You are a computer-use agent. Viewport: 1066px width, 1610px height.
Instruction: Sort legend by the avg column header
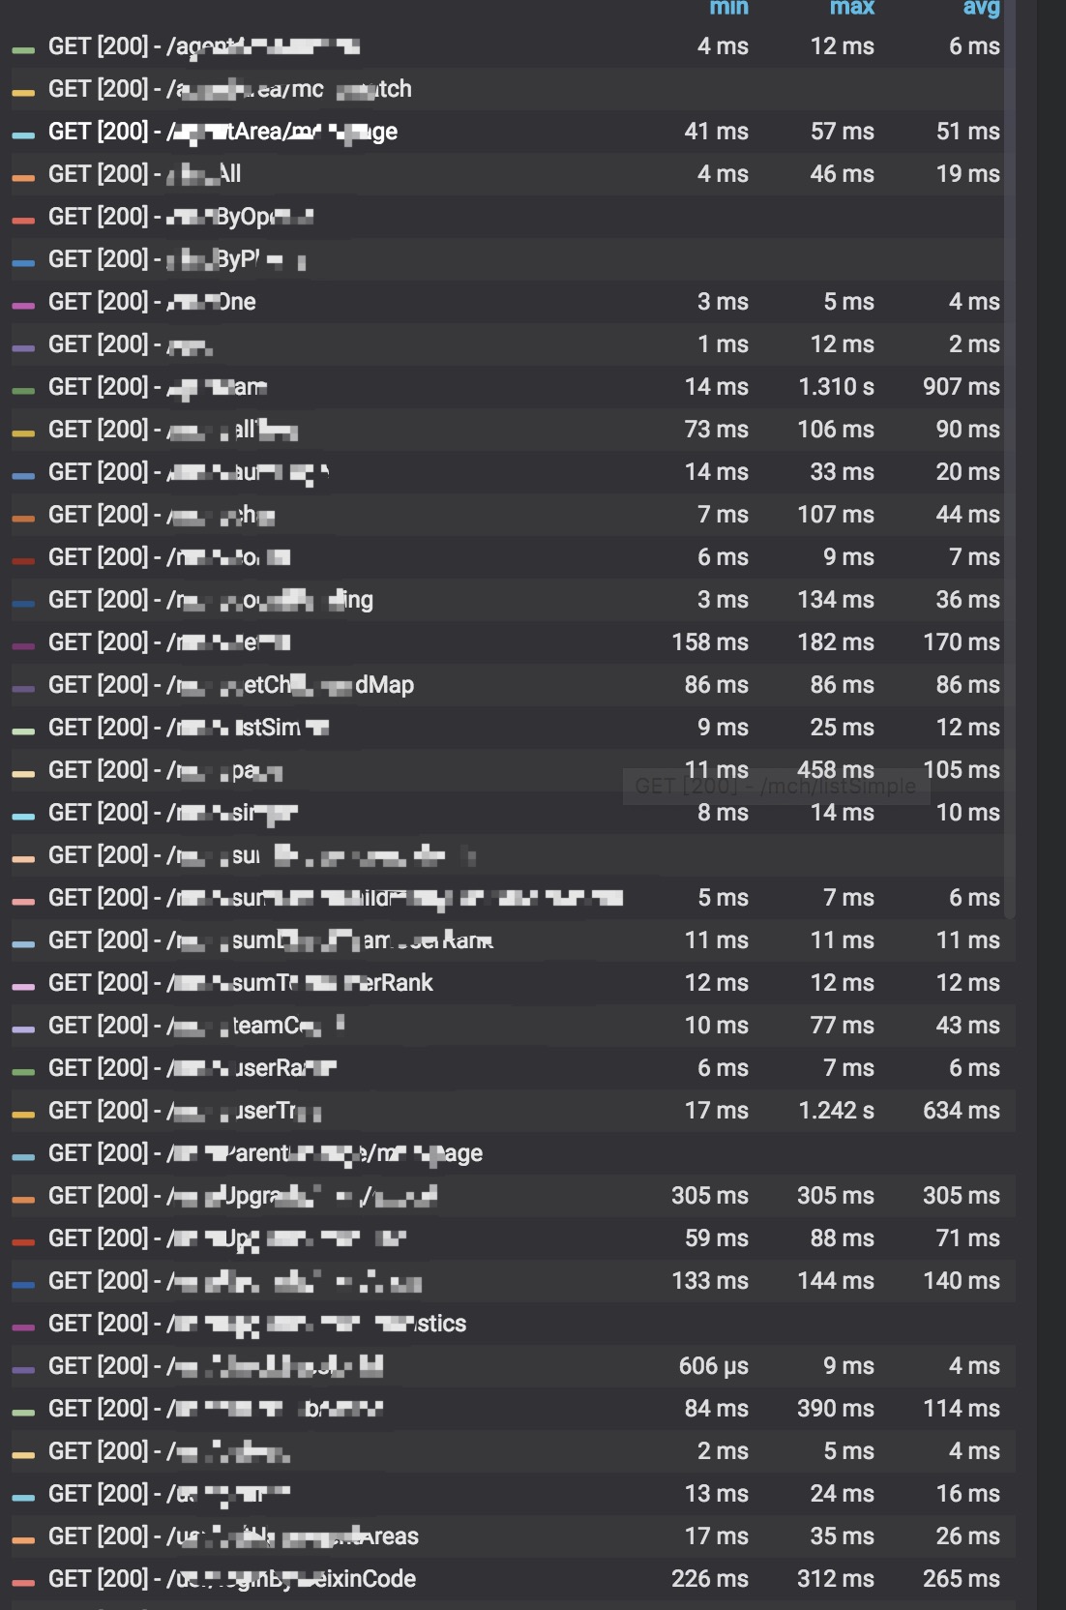981,8
